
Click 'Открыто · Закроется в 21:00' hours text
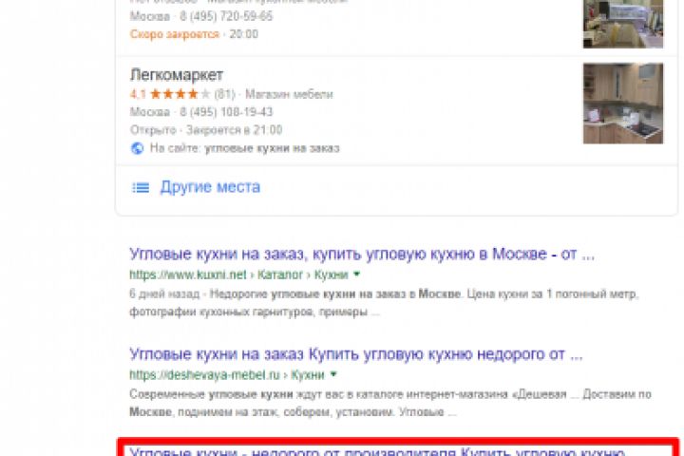(x=206, y=130)
